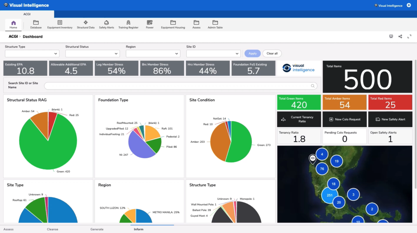Open the Equipment Inventory section
Screen dimensions: 417x233
click(59, 24)
